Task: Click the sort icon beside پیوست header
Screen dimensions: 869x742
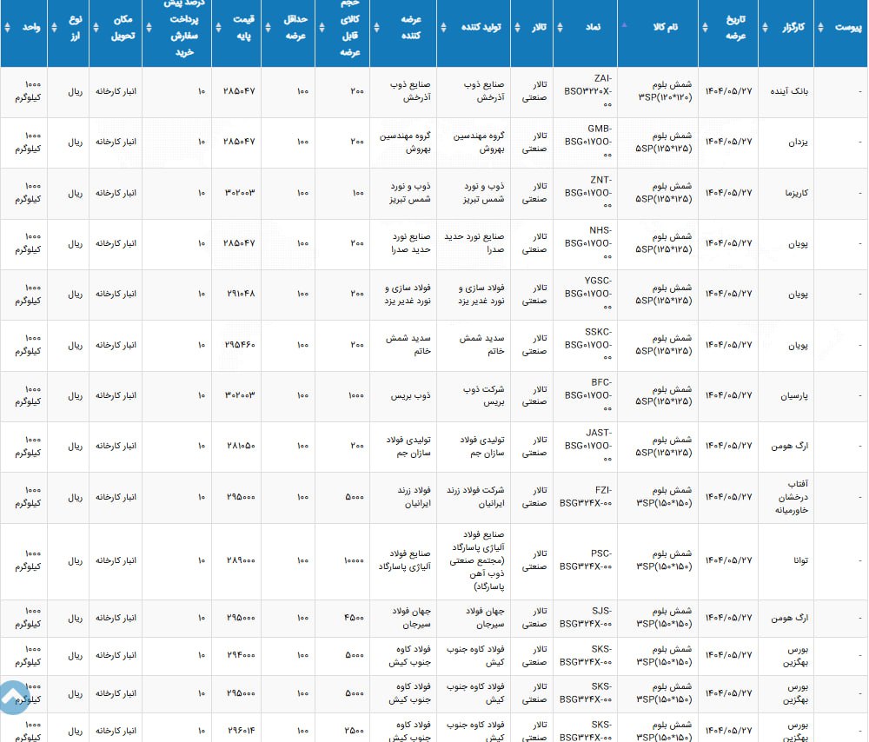Action: [x=821, y=27]
